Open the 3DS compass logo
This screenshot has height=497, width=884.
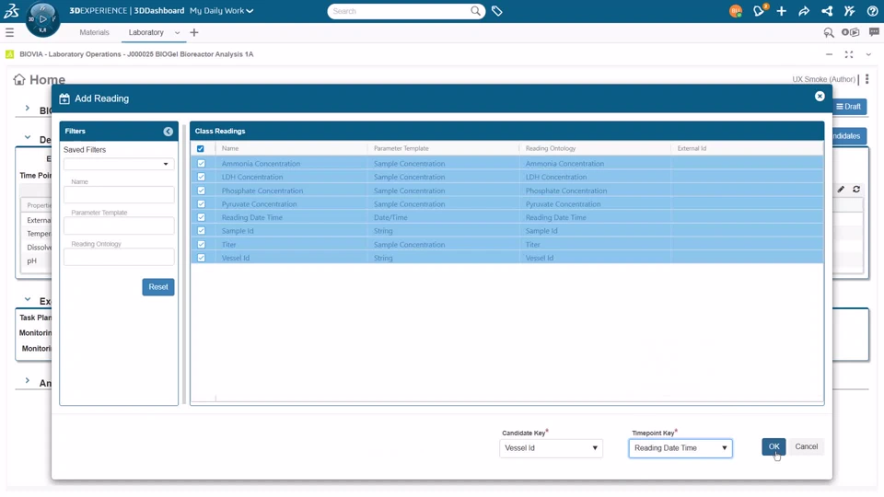click(11, 10)
